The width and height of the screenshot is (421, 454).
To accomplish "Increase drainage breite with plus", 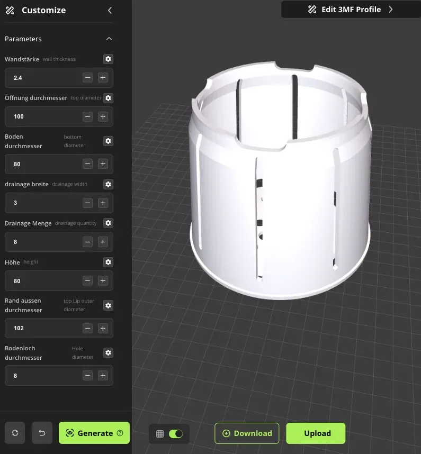I will 103,203.
